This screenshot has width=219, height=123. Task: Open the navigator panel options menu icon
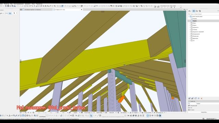point(218,11)
